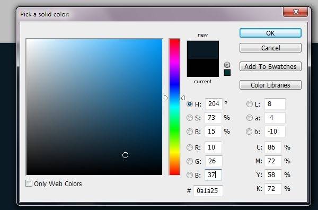Click the left hue slider arrow

click(166, 98)
